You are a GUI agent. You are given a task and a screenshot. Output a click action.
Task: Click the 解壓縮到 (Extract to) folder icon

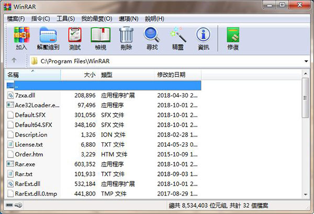(x=48, y=35)
